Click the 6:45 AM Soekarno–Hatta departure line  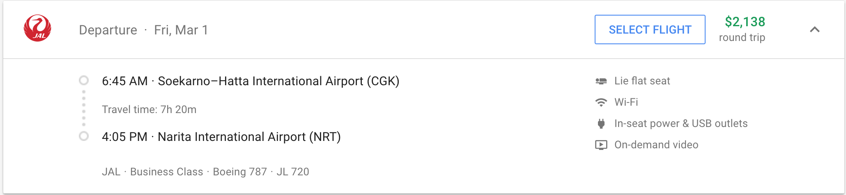pos(251,81)
